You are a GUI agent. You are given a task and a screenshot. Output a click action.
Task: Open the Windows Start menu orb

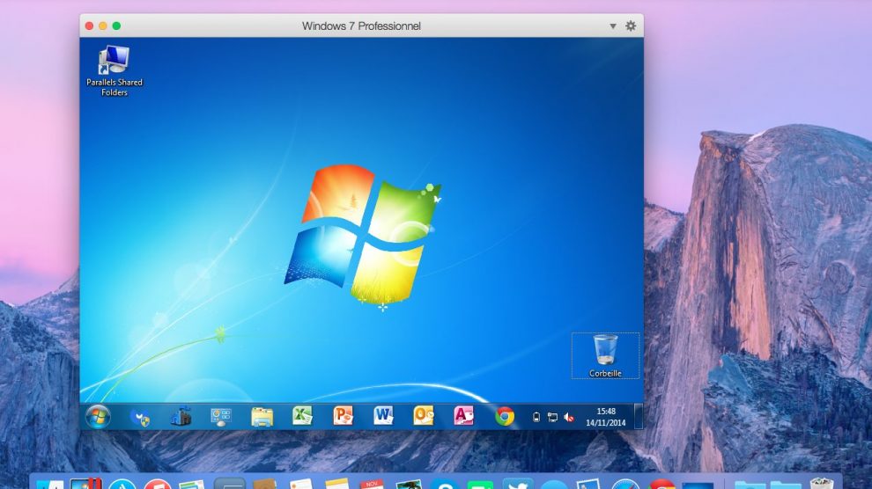98,416
